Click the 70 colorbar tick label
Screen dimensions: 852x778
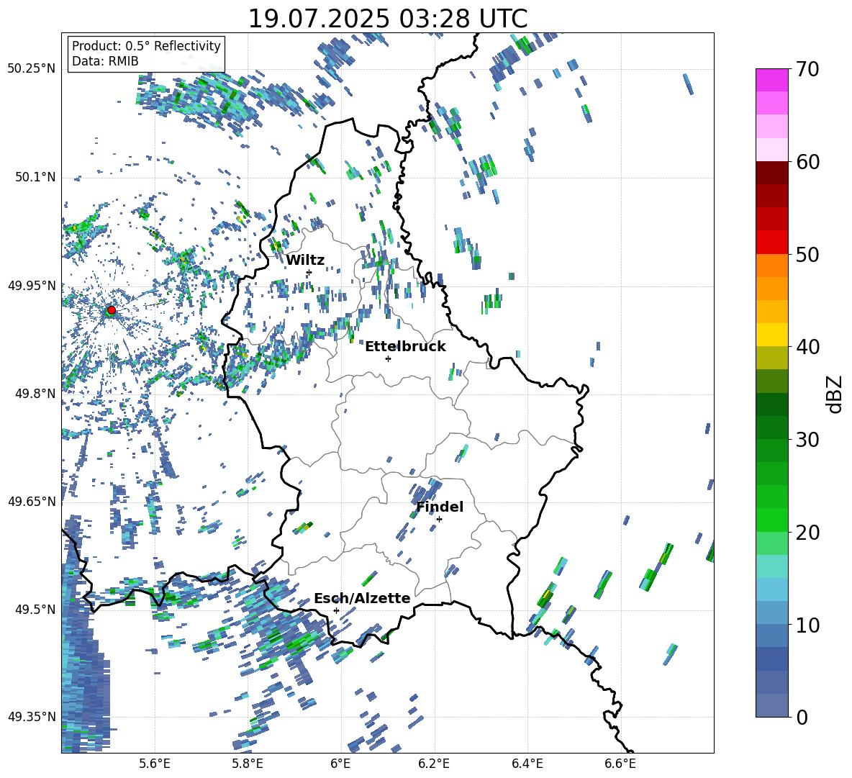(807, 70)
